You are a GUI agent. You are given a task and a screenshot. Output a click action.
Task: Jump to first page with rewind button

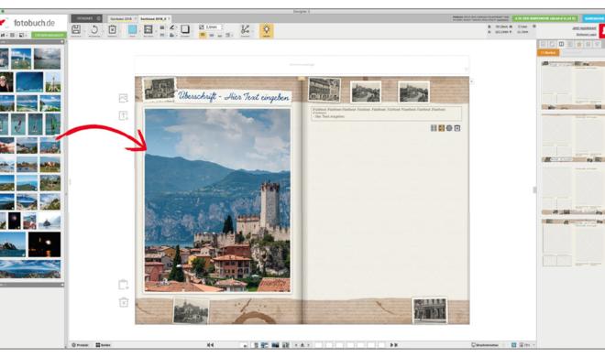[210, 345]
